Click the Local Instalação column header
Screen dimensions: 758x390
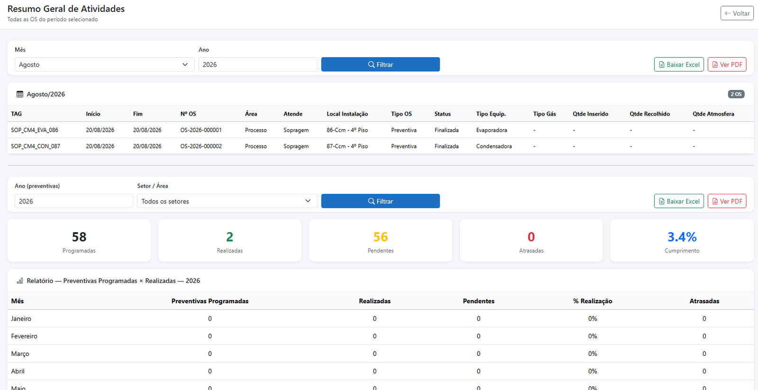pyautogui.click(x=347, y=114)
